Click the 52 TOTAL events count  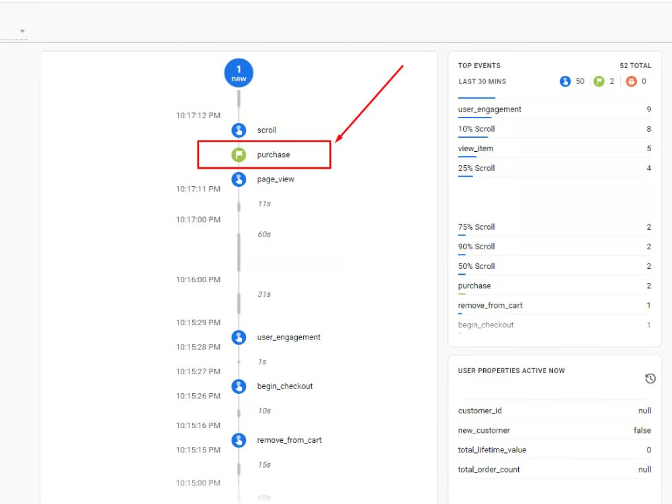[635, 66]
